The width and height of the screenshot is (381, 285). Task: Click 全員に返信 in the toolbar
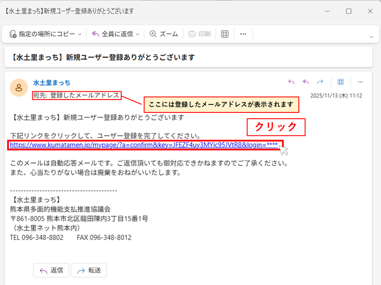pos(113,34)
